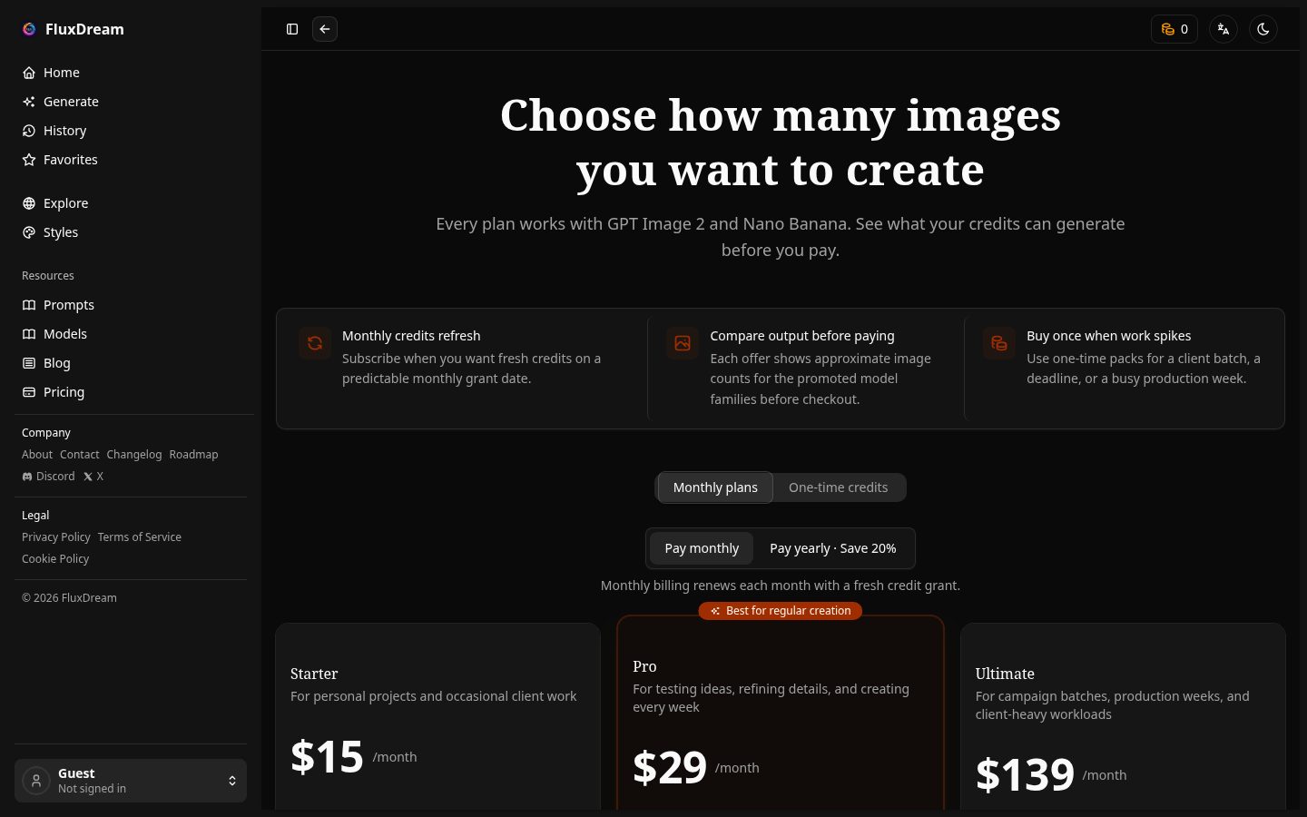This screenshot has width=1307, height=817.
Task: Open the Explore section
Action: tap(131, 203)
